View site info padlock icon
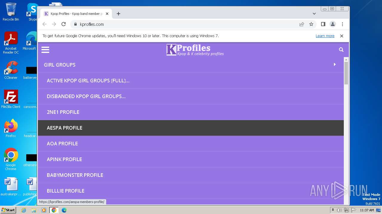Image resolution: width=382 pixels, height=214 pixels. 75,24
